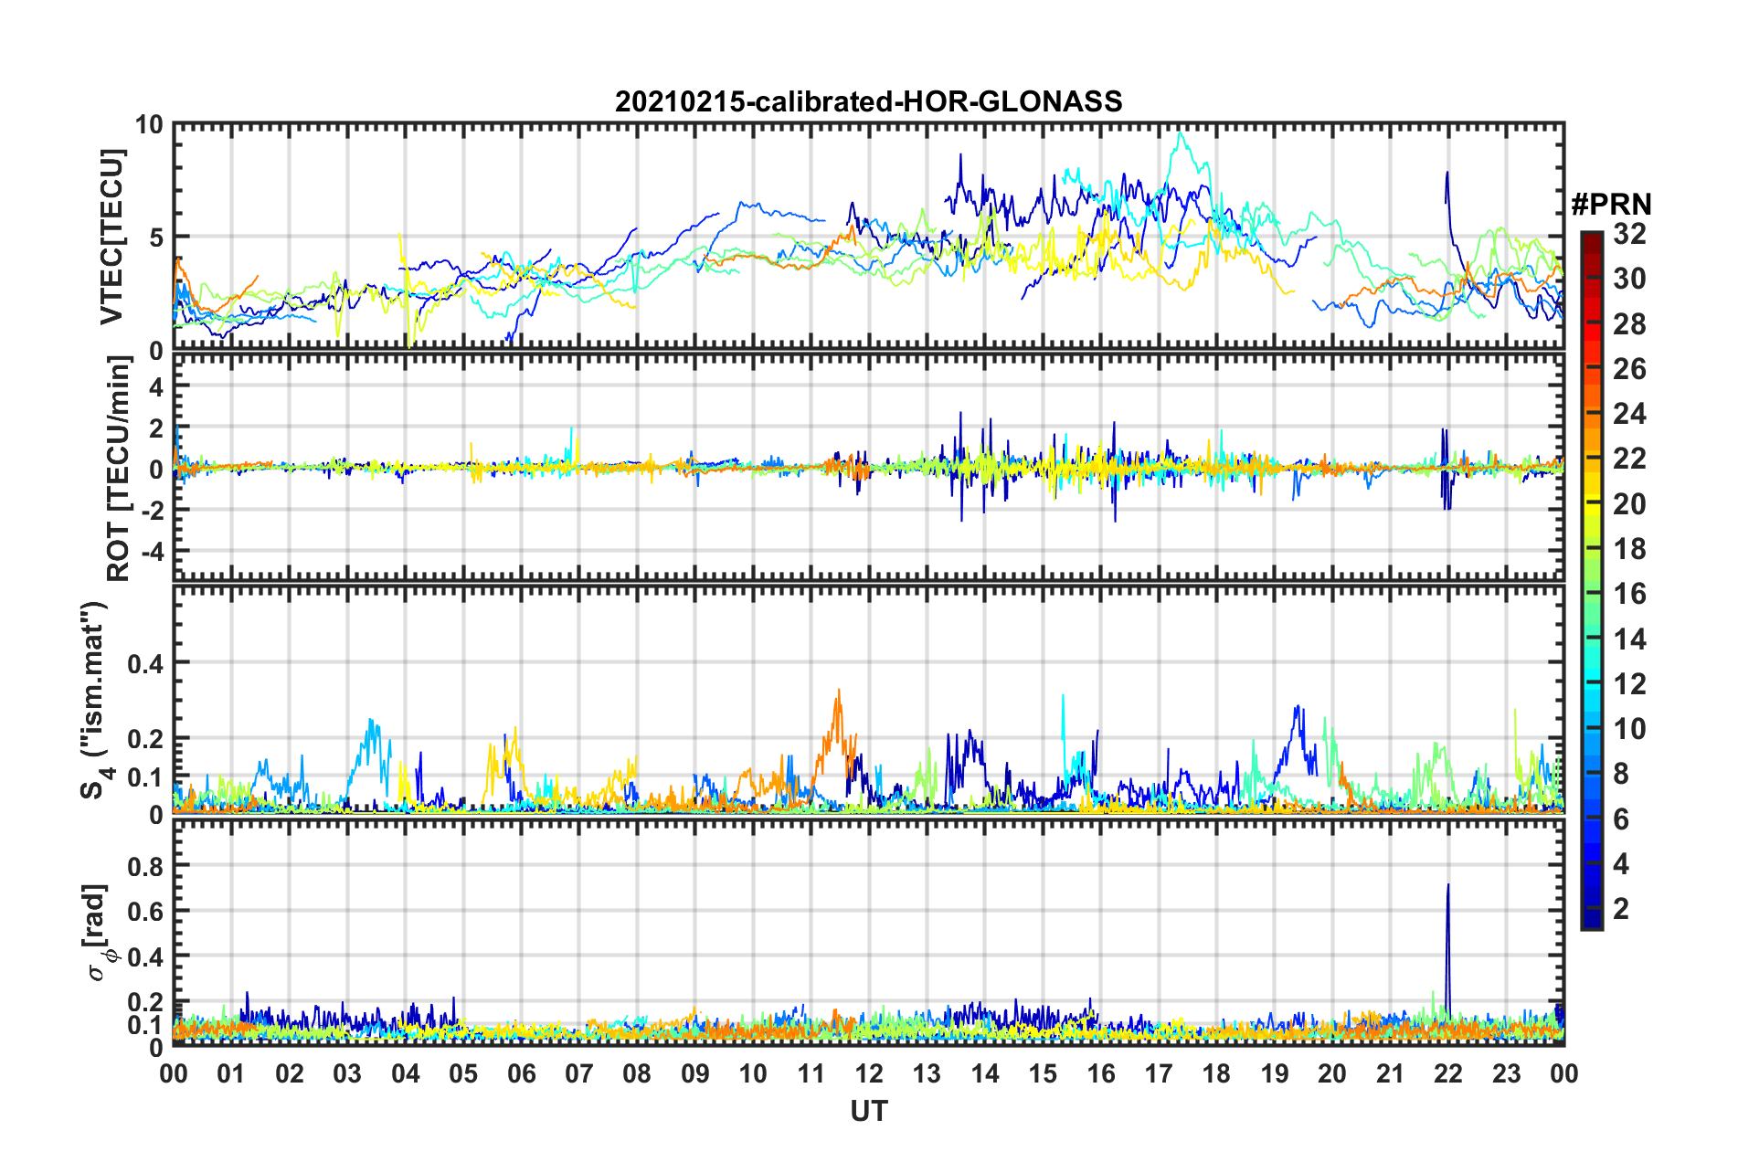The height and width of the screenshot is (1162, 1738).
Task: Click colorbar tick label 24
Action: [1629, 414]
